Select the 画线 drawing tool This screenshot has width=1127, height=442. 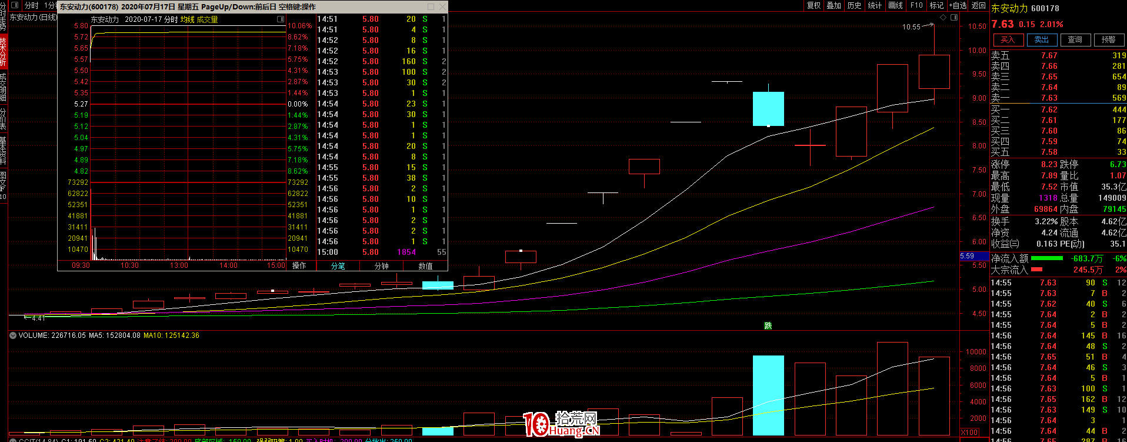pos(896,5)
